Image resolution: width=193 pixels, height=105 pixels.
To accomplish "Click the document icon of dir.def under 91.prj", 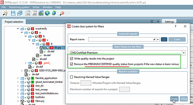I will pos(41,51).
